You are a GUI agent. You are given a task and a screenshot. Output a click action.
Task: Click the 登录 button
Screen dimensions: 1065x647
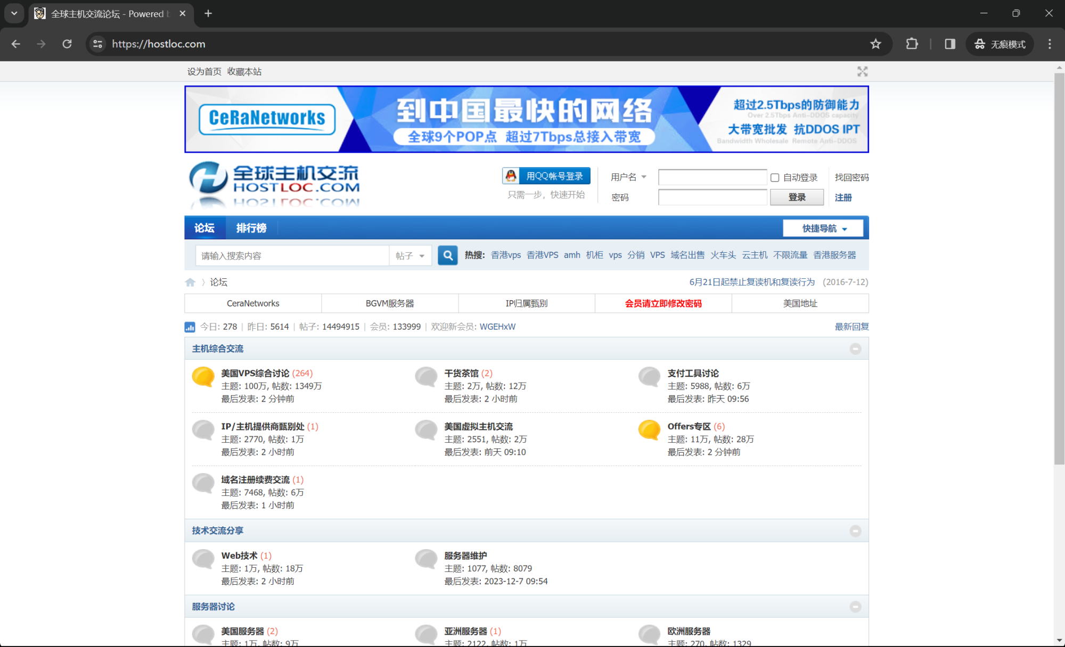pos(797,197)
